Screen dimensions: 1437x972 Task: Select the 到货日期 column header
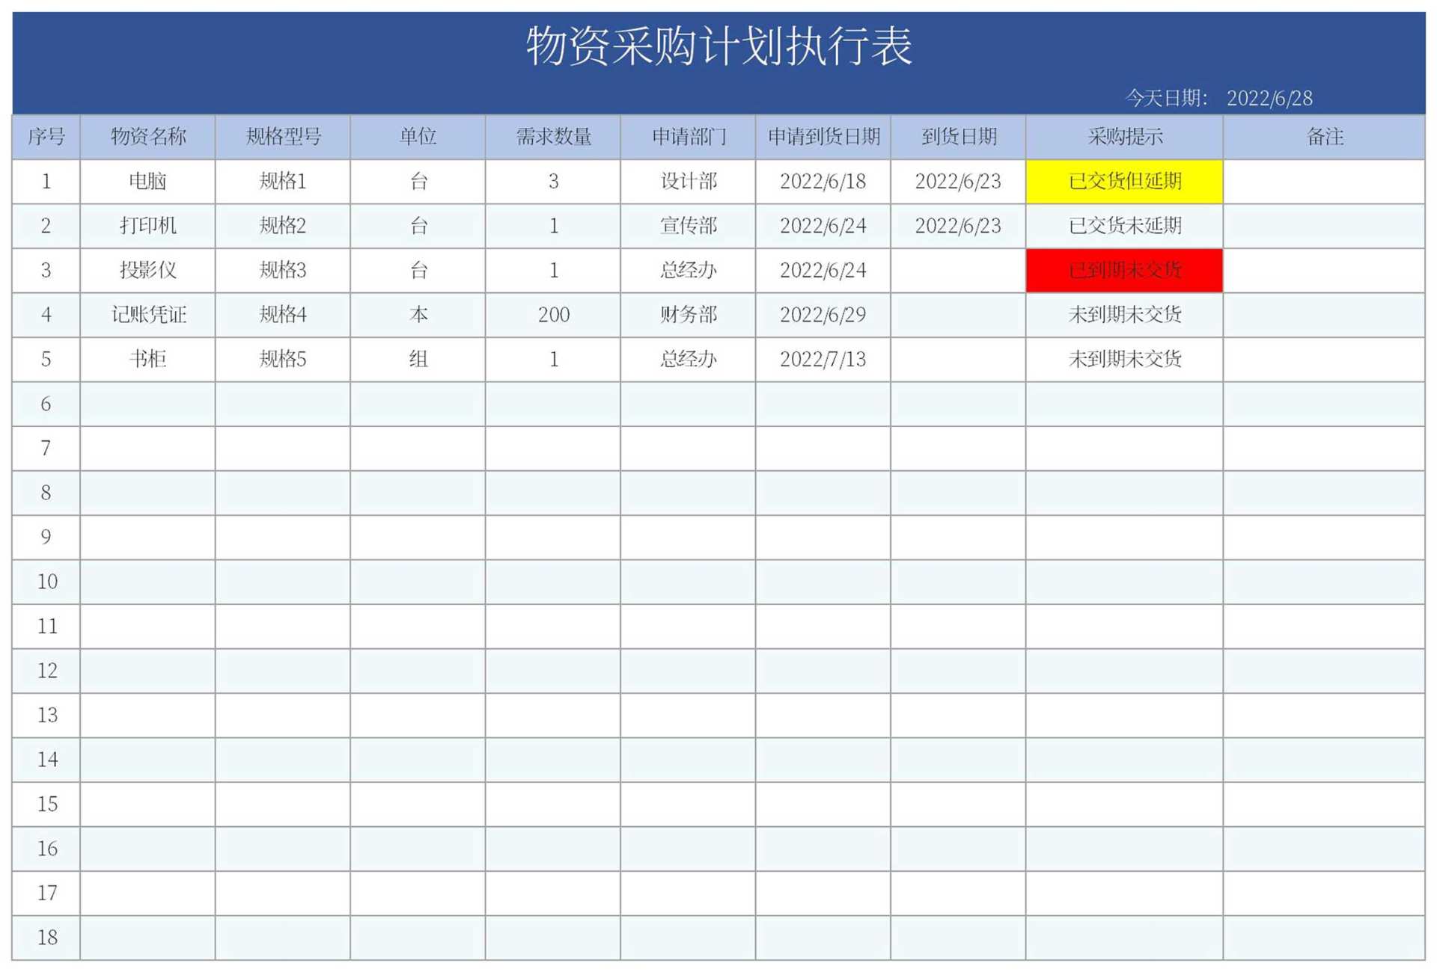[x=959, y=137]
